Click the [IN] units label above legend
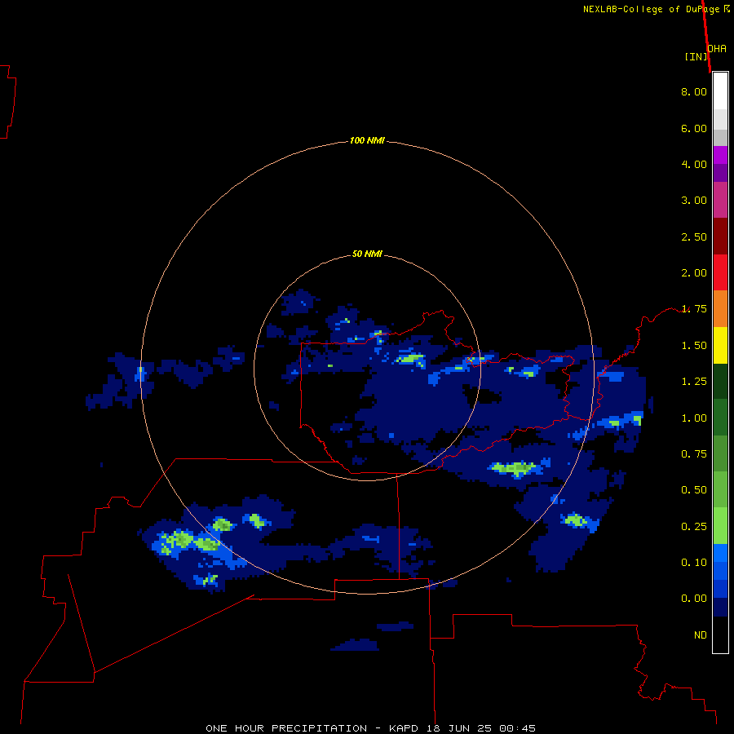Image resolution: width=734 pixels, height=734 pixels. click(x=696, y=56)
